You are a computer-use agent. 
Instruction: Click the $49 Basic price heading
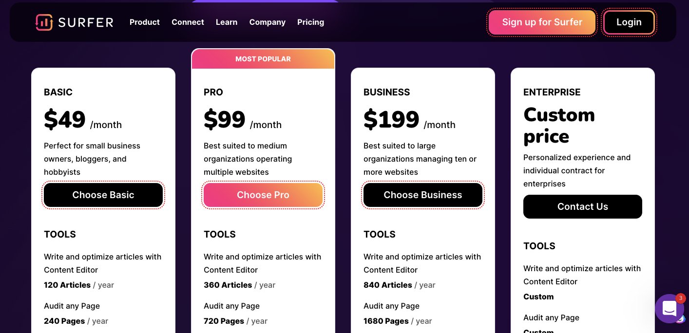[65, 120]
